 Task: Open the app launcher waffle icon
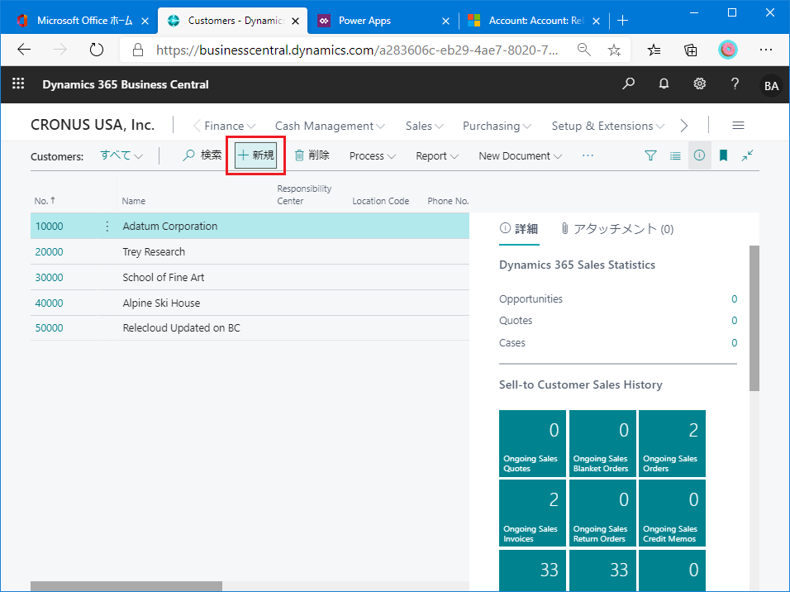[x=18, y=84]
